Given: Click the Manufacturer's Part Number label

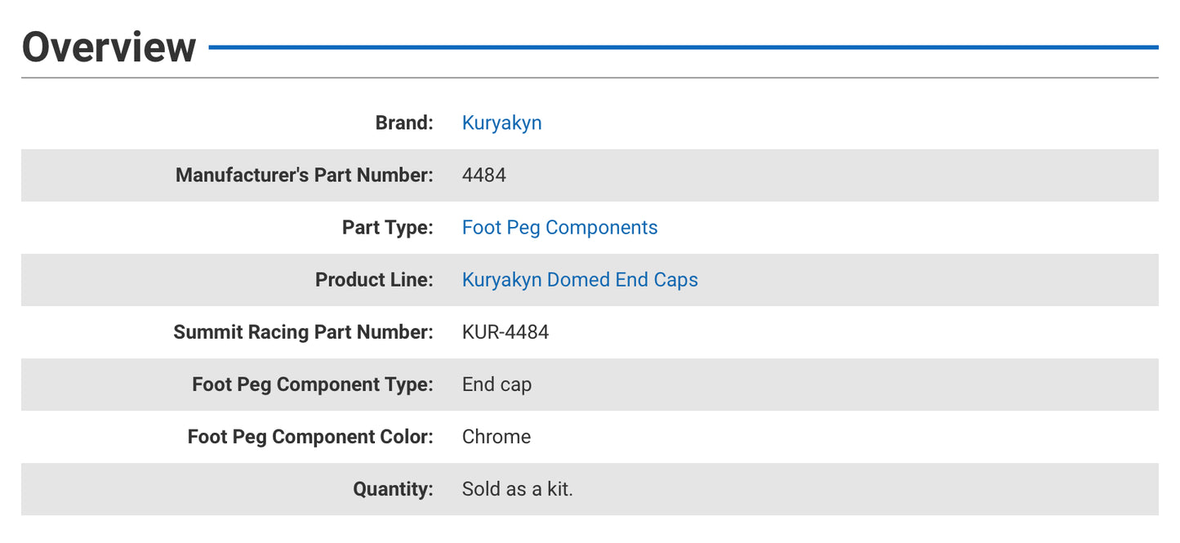Looking at the screenshot, I should click(304, 175).
